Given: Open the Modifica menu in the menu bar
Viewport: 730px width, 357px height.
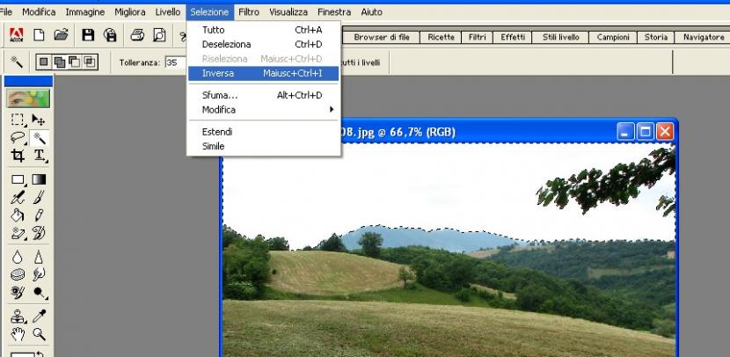Looking at the screenshot, I should 39,12.
